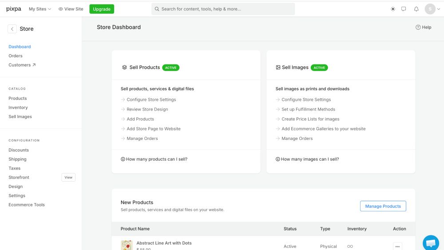This screenshot has height=250, width=444.
Task: Open Configure Store Settings under Sell Products
Action: 151,99
